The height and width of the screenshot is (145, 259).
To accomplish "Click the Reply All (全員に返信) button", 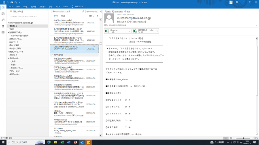I will pyautogui.click(x=117, y=12).
